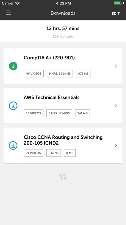Open the hamburger menu icon
Viewport: 126px width, 225px height.
pyautogui.click(x=9, y=13)
